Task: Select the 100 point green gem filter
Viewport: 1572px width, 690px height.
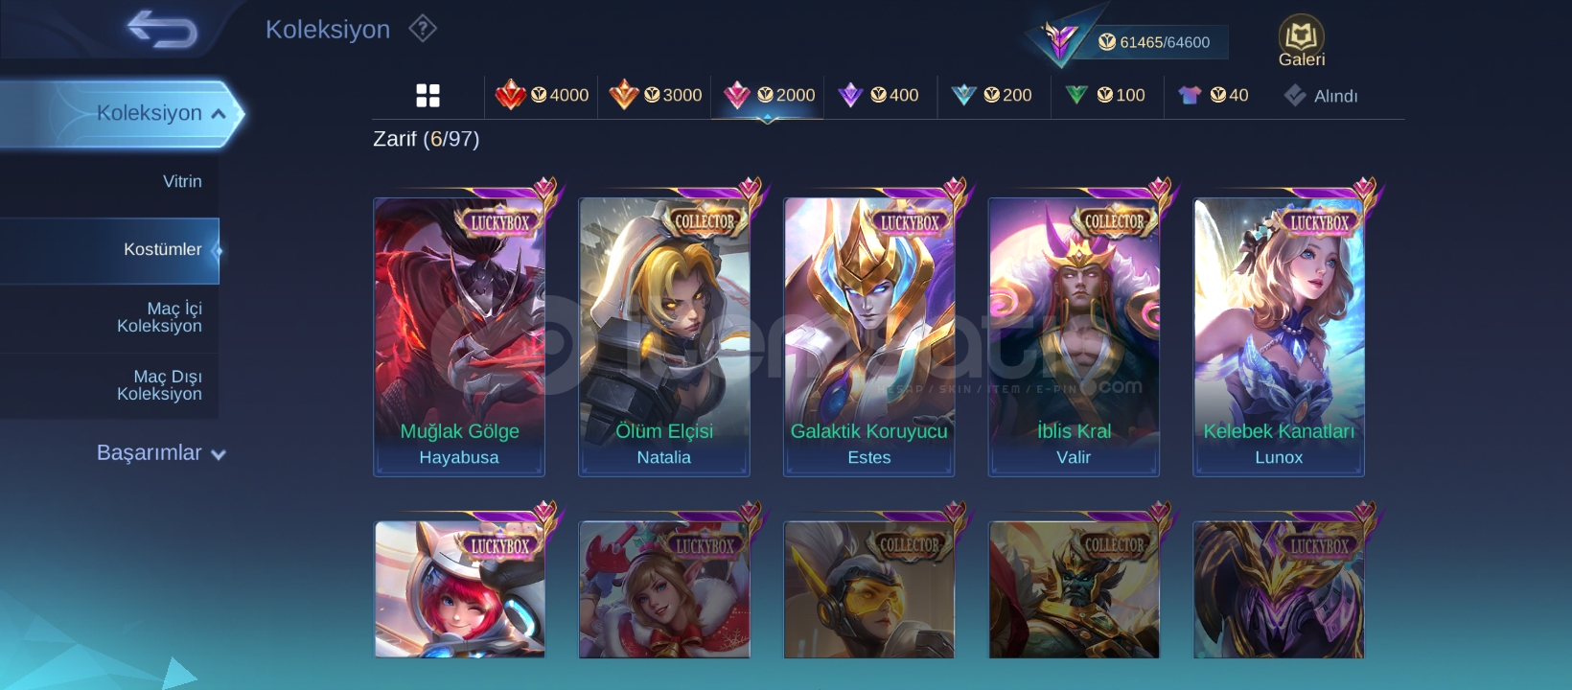Action: [x=1105, y=95]
